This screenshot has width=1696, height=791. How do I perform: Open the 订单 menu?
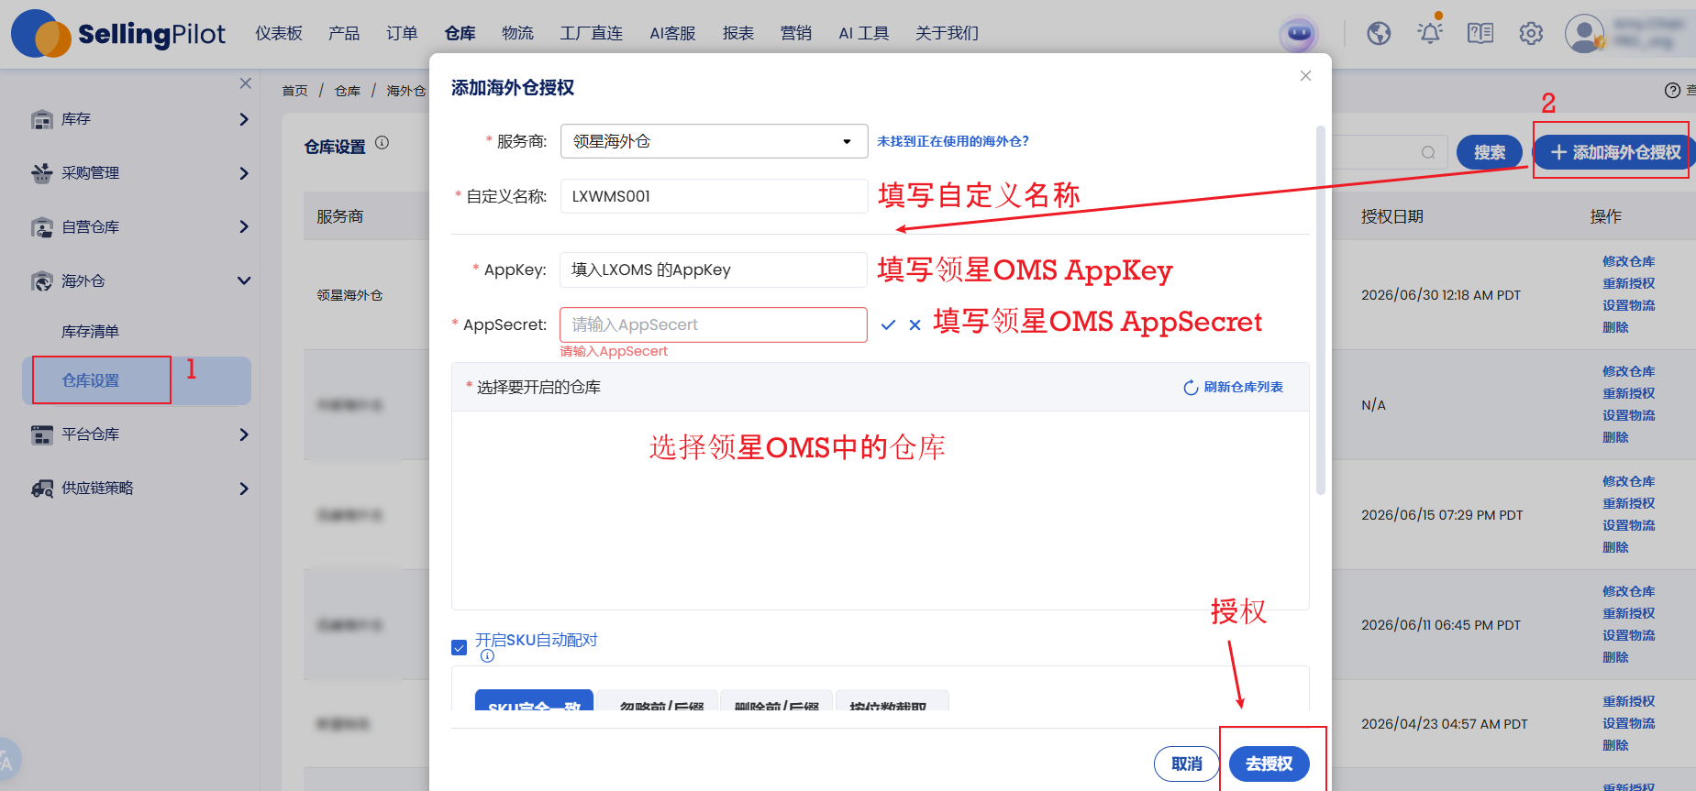coord(402,34)
